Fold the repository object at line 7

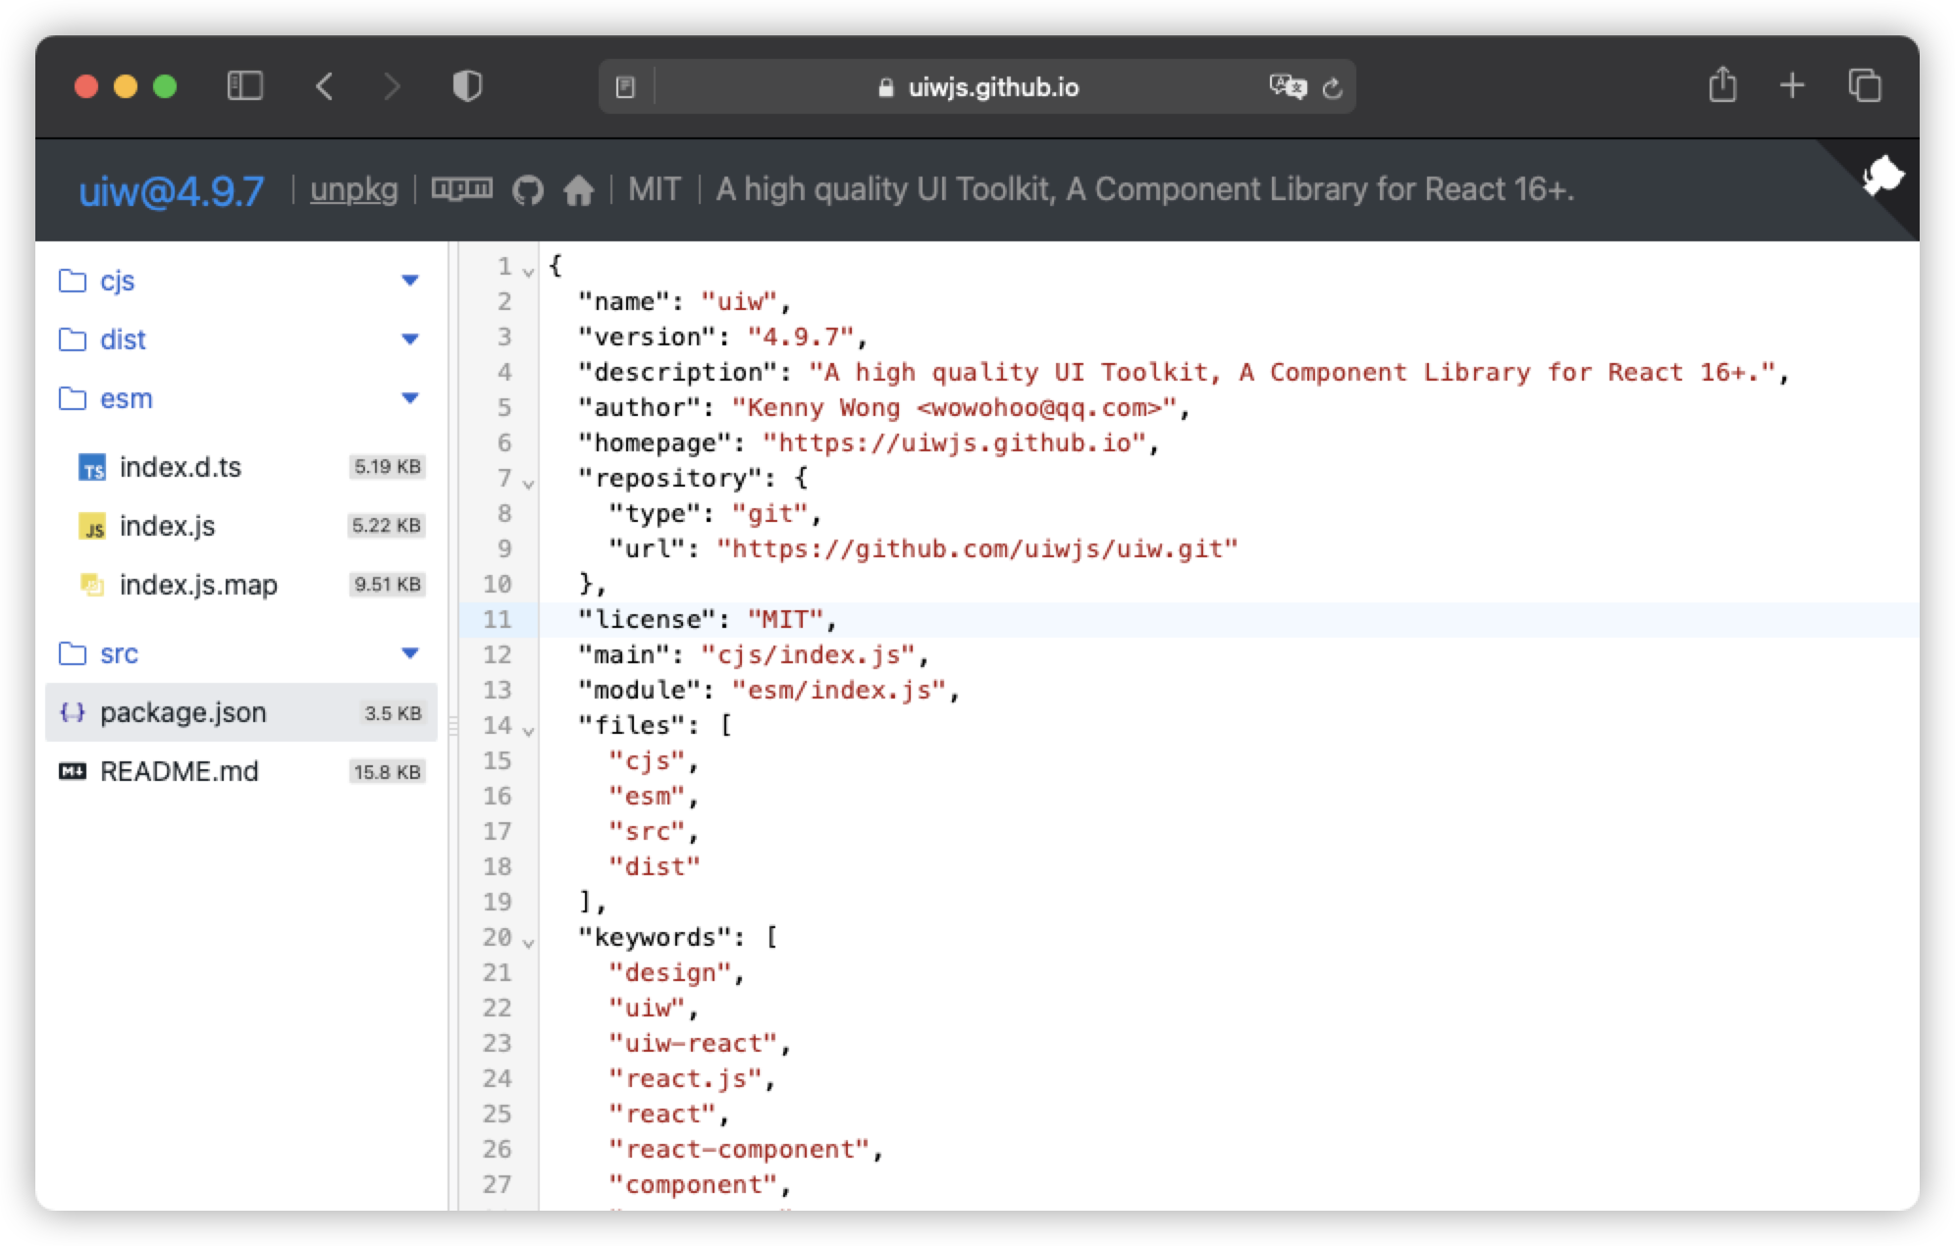coord(528,481)
